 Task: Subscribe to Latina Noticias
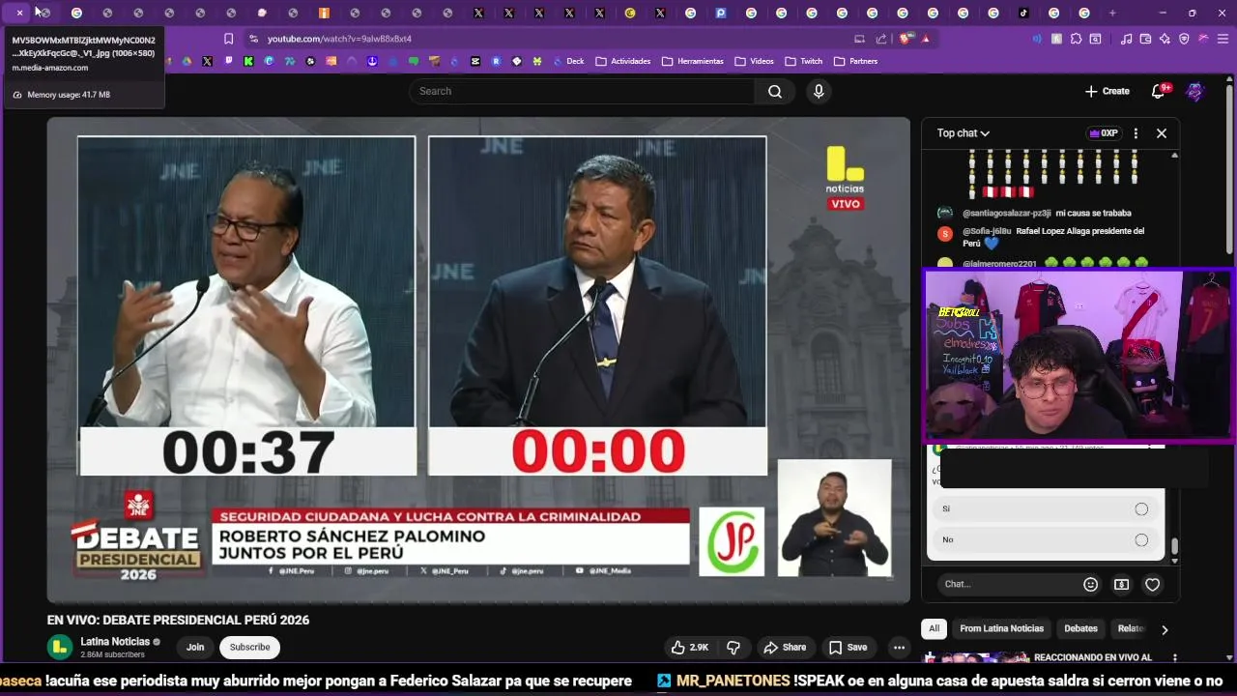click(249, 647)
